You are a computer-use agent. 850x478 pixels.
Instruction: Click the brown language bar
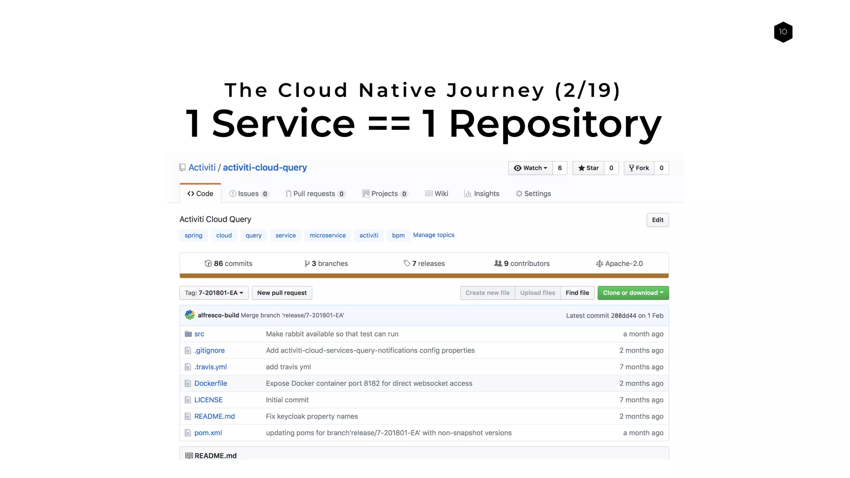[x=424, y=276]
